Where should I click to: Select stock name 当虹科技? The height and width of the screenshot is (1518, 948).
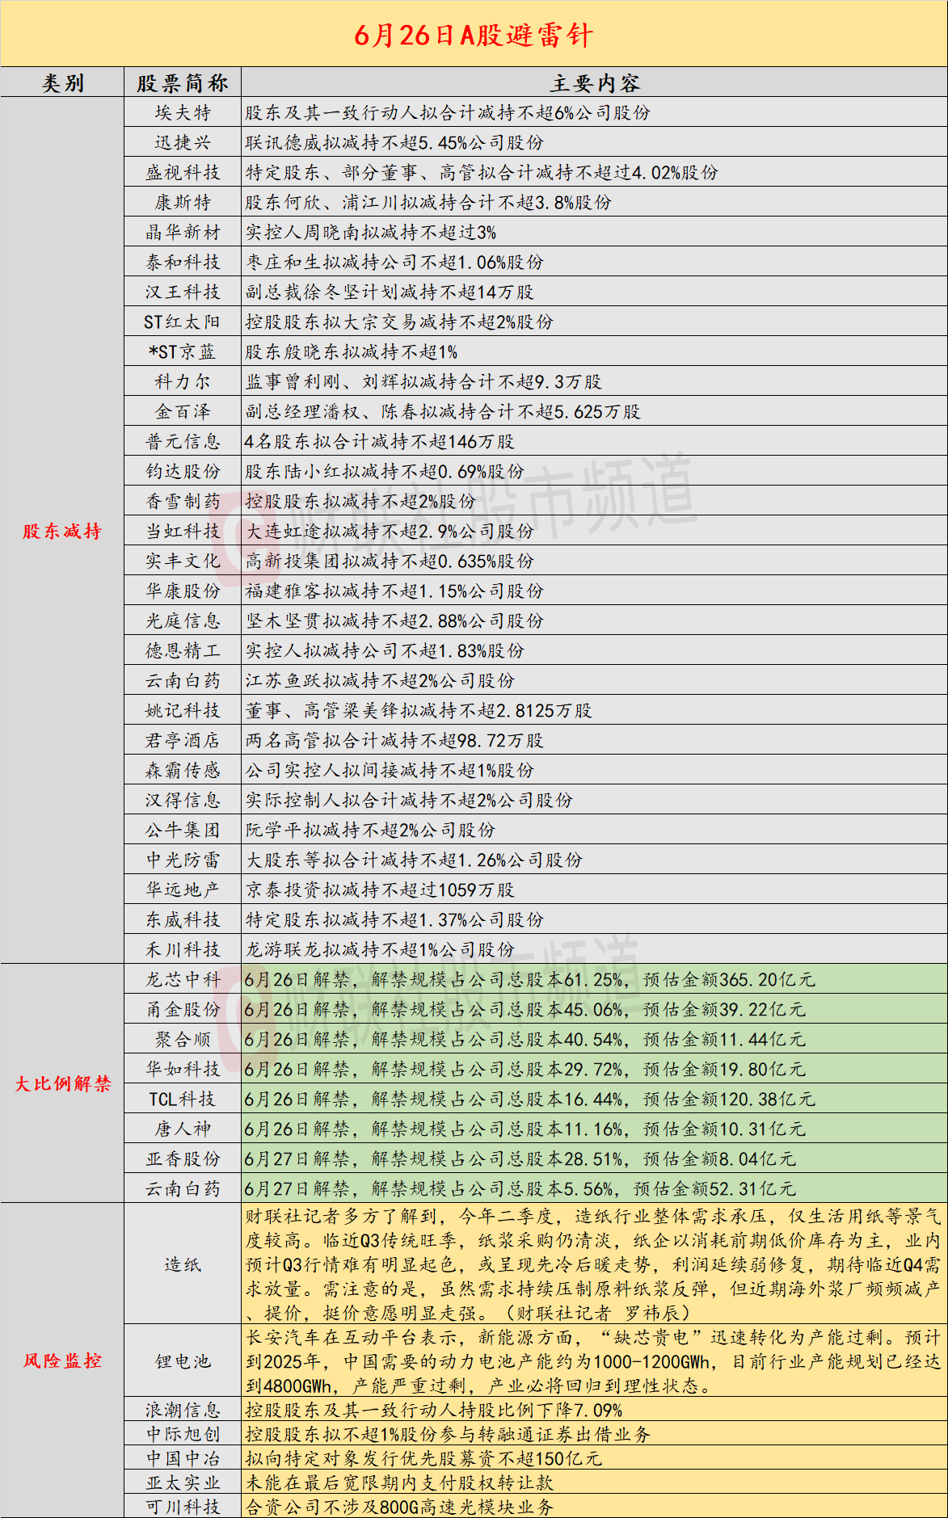pyautogui.click(x=183, y=531)
